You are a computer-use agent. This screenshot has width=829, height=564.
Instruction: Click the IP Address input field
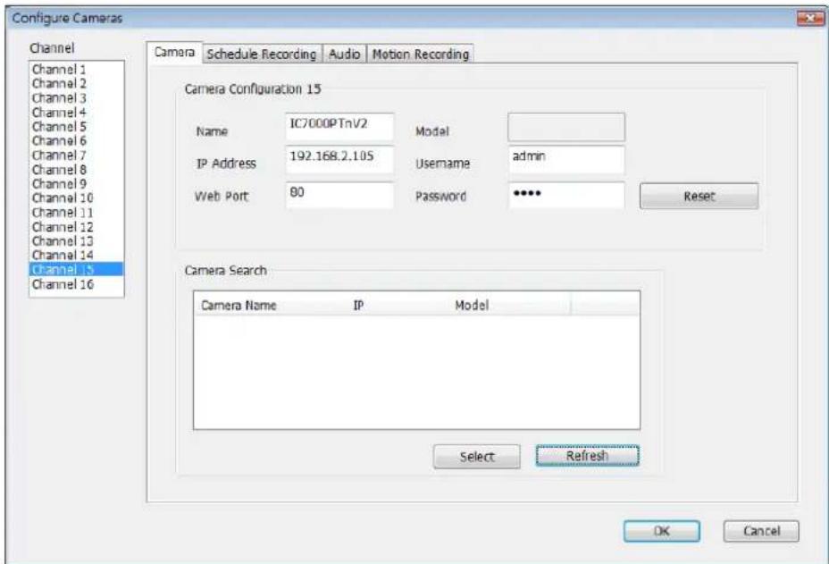coord(339,159)
